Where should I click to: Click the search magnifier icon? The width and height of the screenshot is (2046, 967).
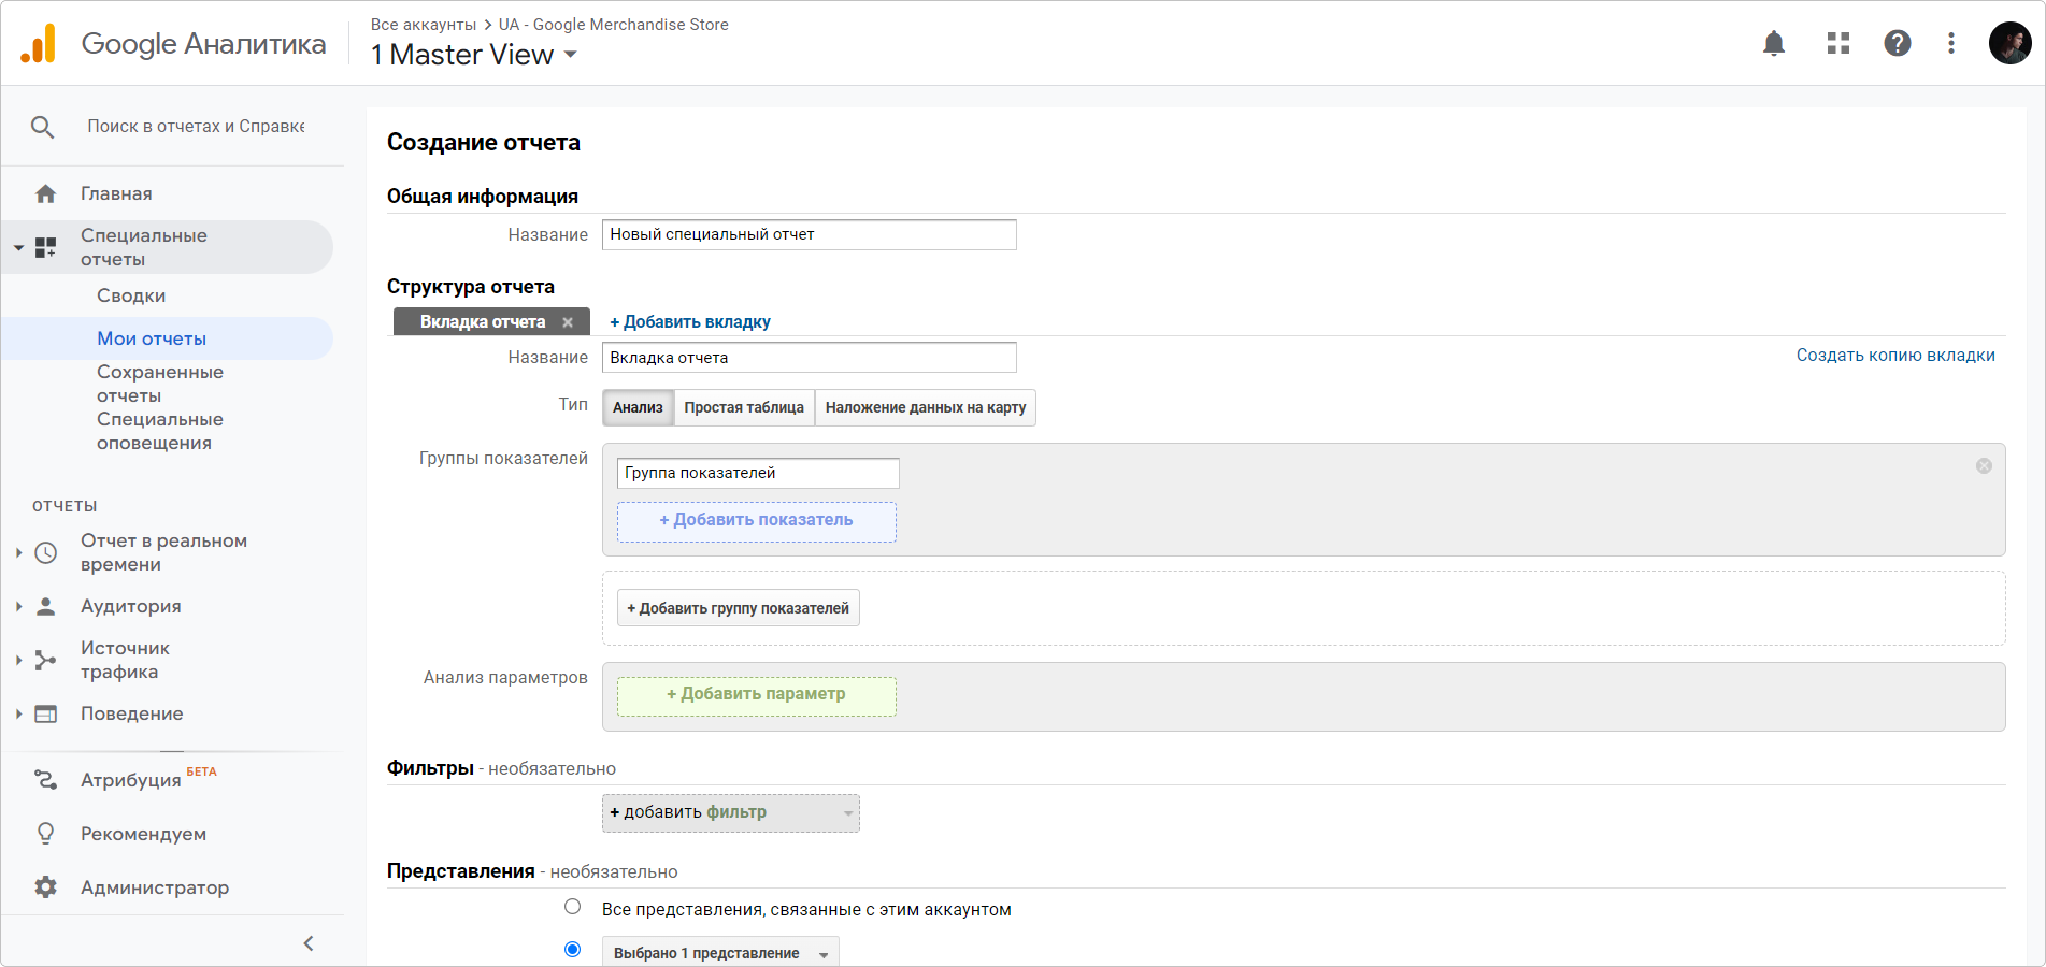(x=42, y=127)
